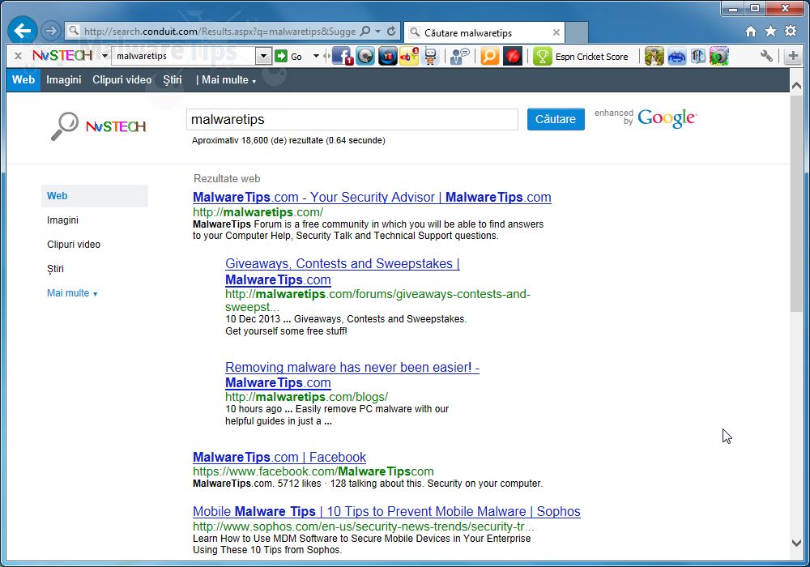Click the page scrollbar up arrow

[x=796, y=85]
